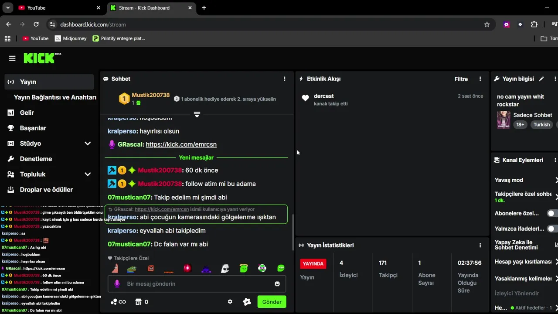Viewport: 558px width, 314px height.
Task: Open the shop icon showing 0
Action: [x=142, y=302]
